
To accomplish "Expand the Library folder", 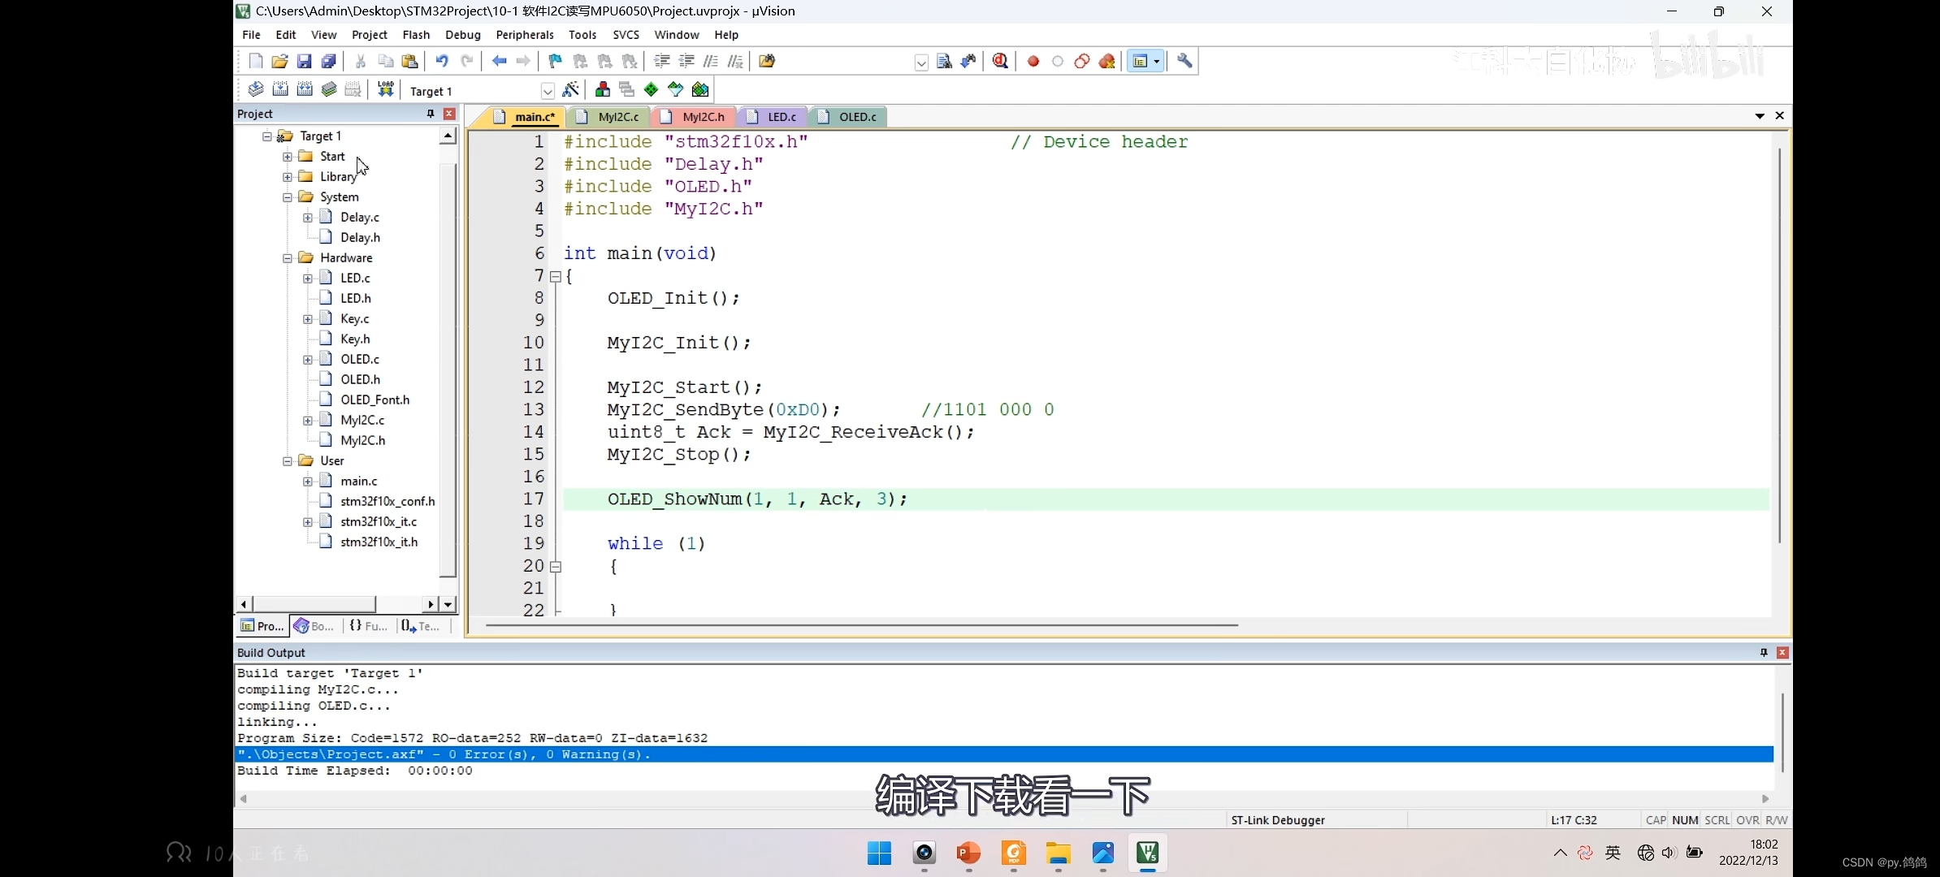I will (x=288, y=176).
